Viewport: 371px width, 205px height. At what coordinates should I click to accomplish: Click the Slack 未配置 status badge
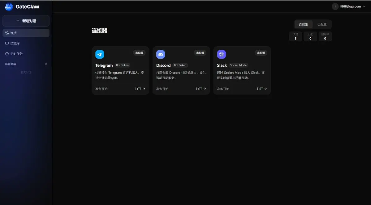(261, 53)
